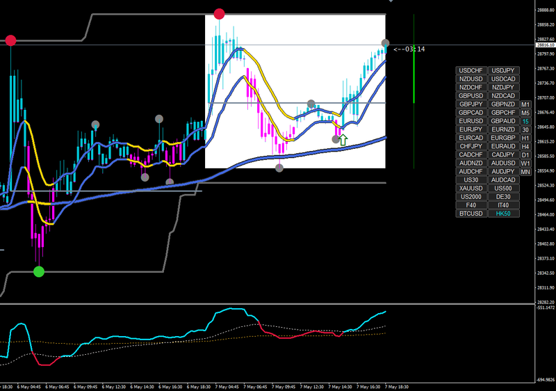Switch chart to D1 timeframe
This screenshot has height=391, width=556.
(525, 154)
